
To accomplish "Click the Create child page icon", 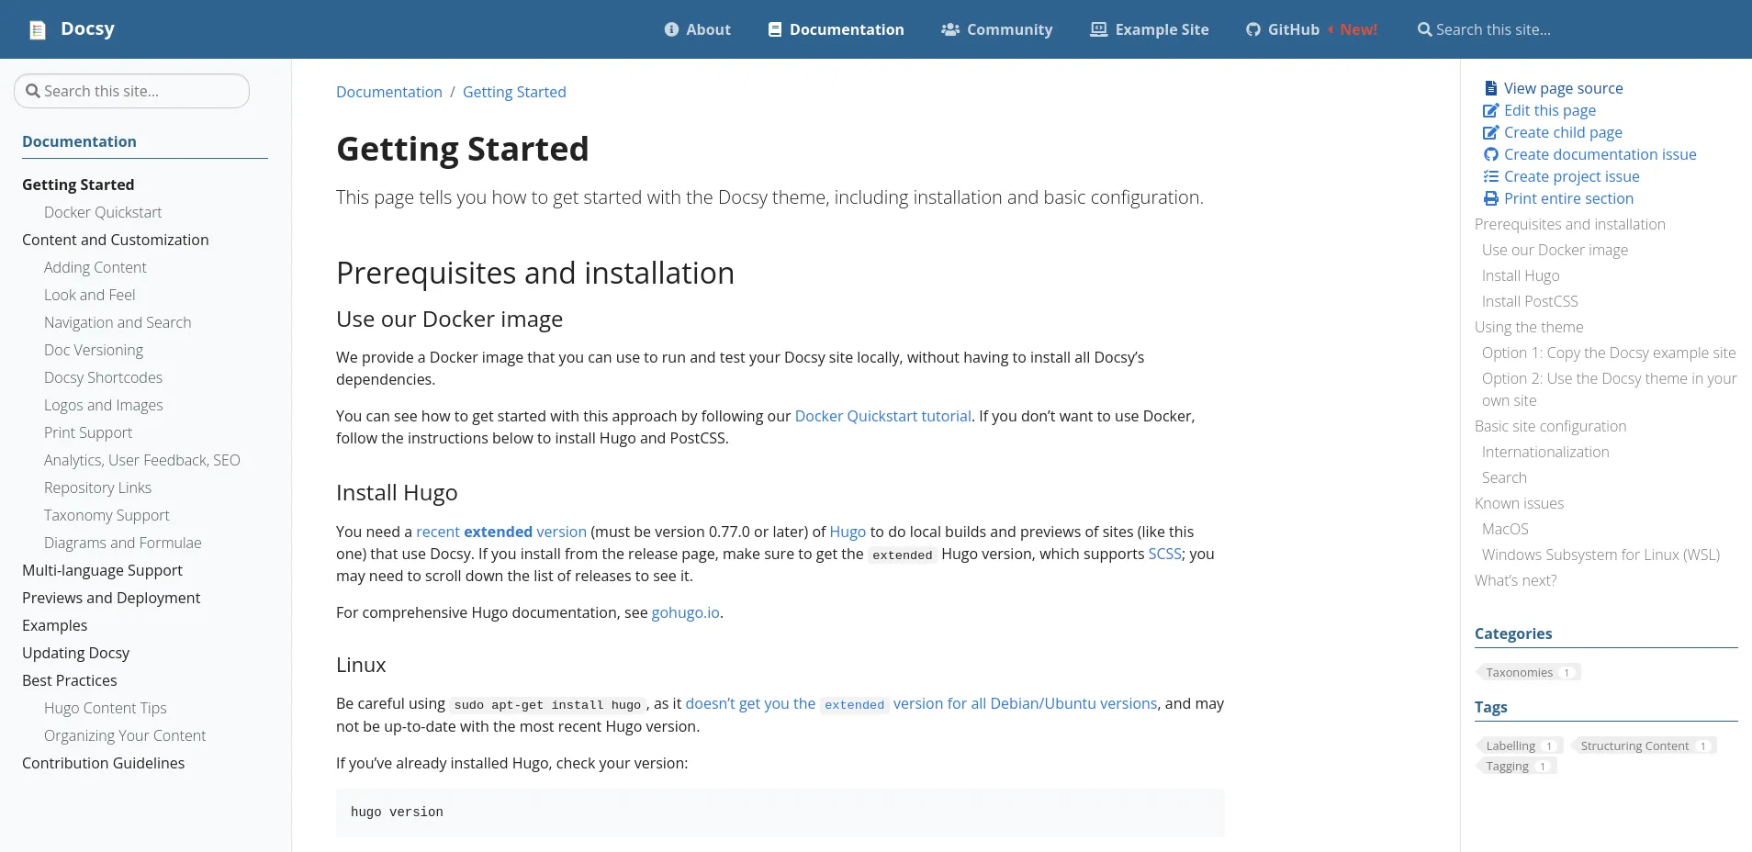I will point(1489,132).
